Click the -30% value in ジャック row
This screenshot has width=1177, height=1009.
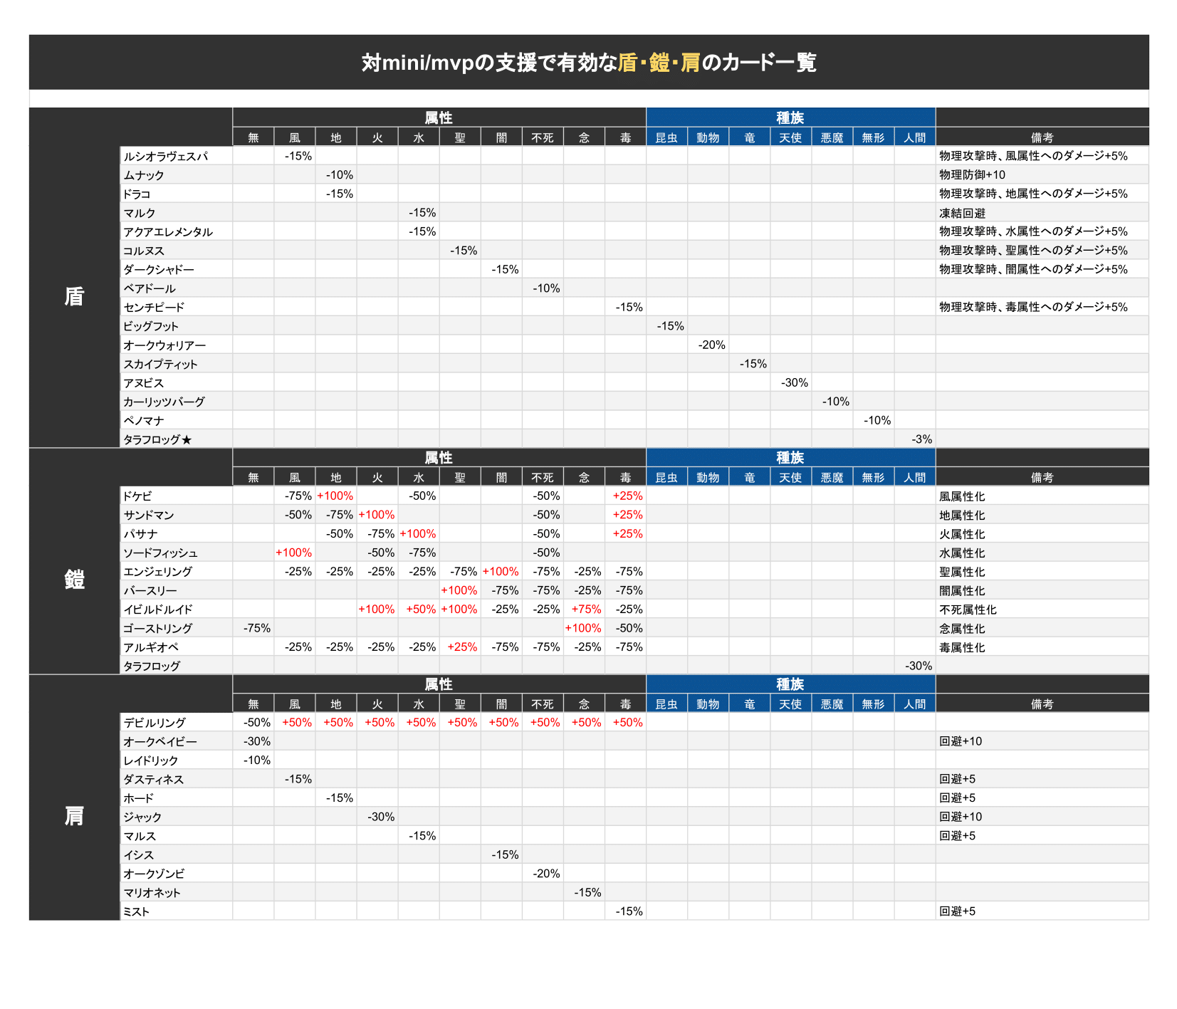[380, 817]
